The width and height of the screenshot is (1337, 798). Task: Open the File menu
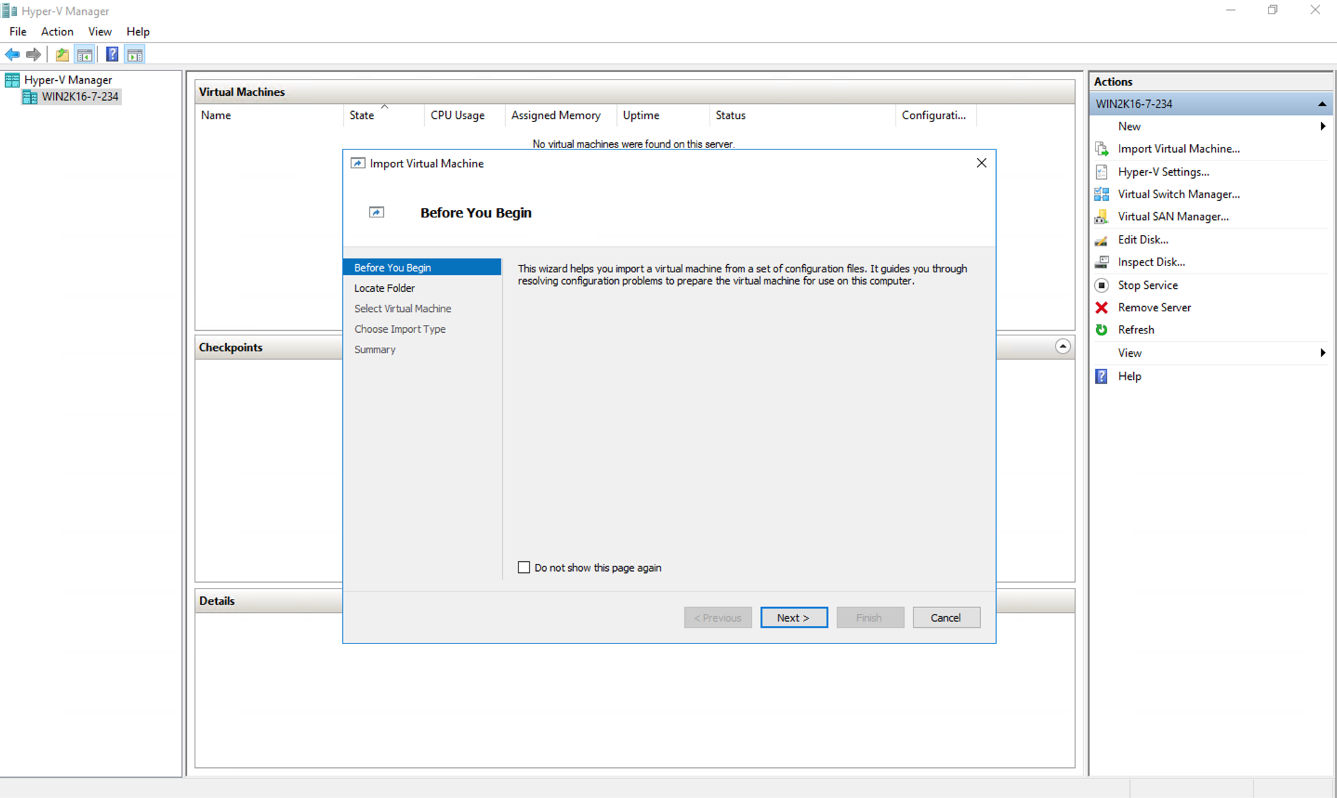click(x=18, y=31)
